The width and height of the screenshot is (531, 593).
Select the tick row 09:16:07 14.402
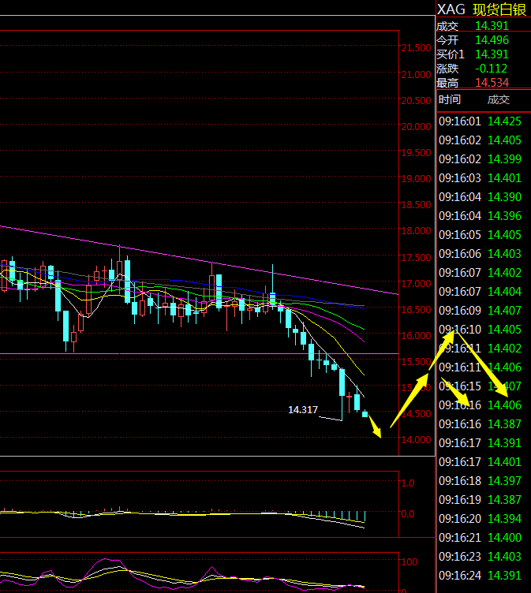(480, 273)
